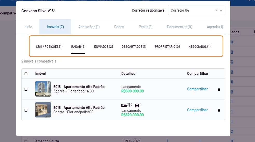Open the thumbnail of the Açores apartment
Viewport: 255px width, 142px height.
point(43,89)
